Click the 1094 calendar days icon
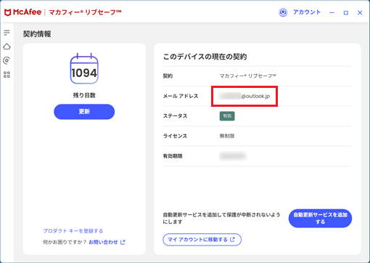This screenshot has height=263, width=370. [x=84, y=69]
